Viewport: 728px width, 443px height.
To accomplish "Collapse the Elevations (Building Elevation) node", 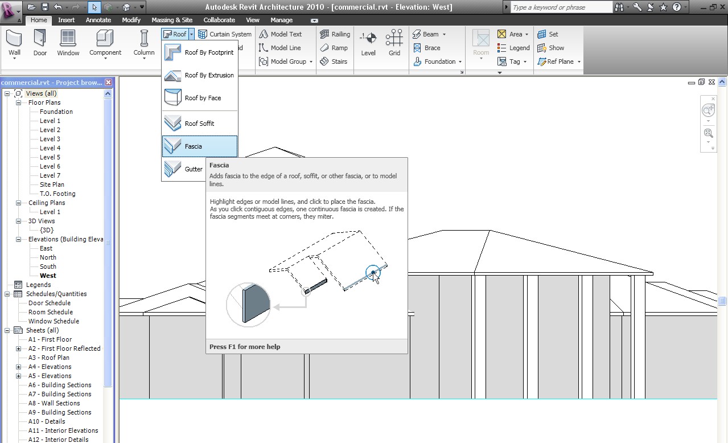I will [19, 240].
